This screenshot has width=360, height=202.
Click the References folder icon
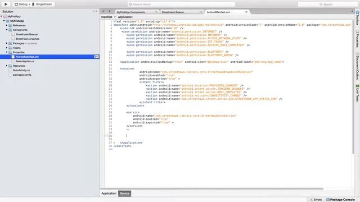[x=10, y=25]
